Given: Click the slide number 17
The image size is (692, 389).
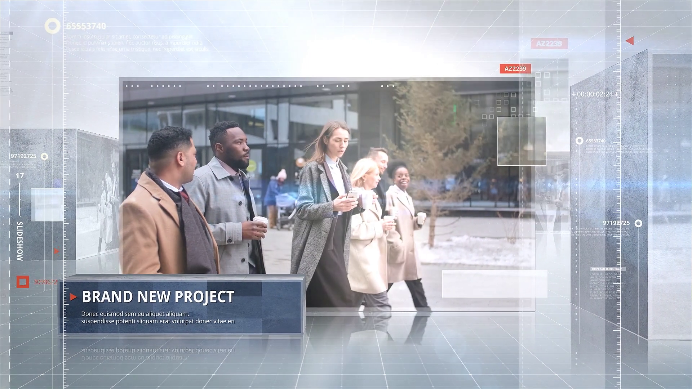Looking at the screenshot, I should (x=20, y=176).
